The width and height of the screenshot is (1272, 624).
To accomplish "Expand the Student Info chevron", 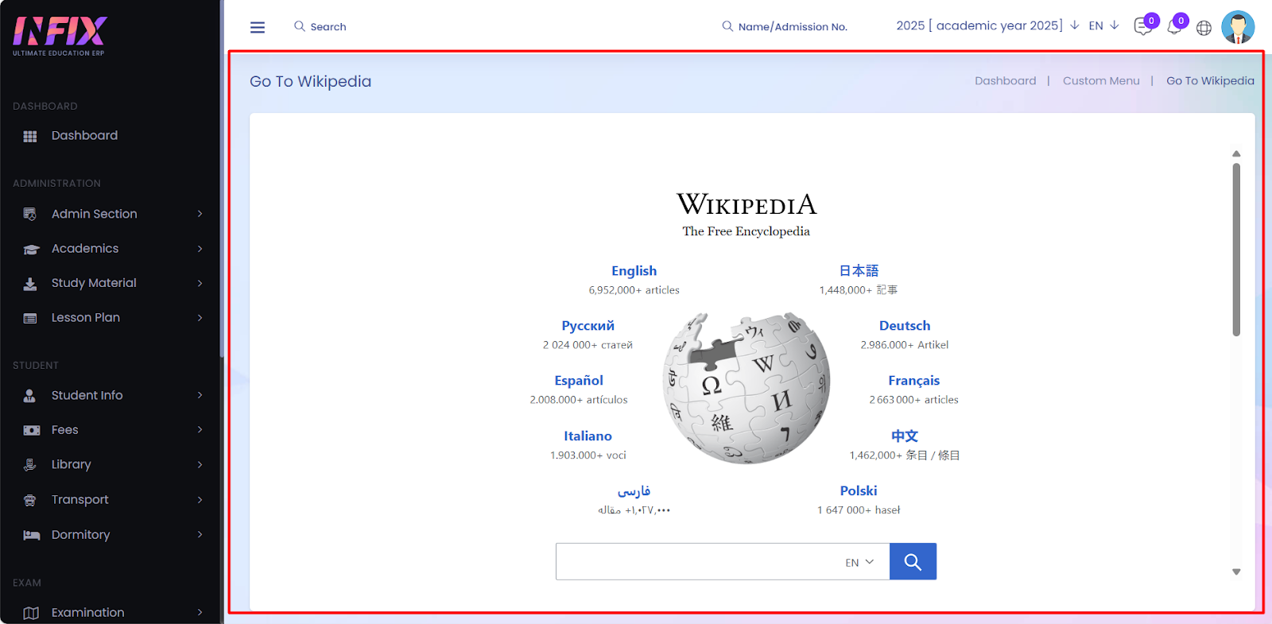I will click(x=200, y=395).
